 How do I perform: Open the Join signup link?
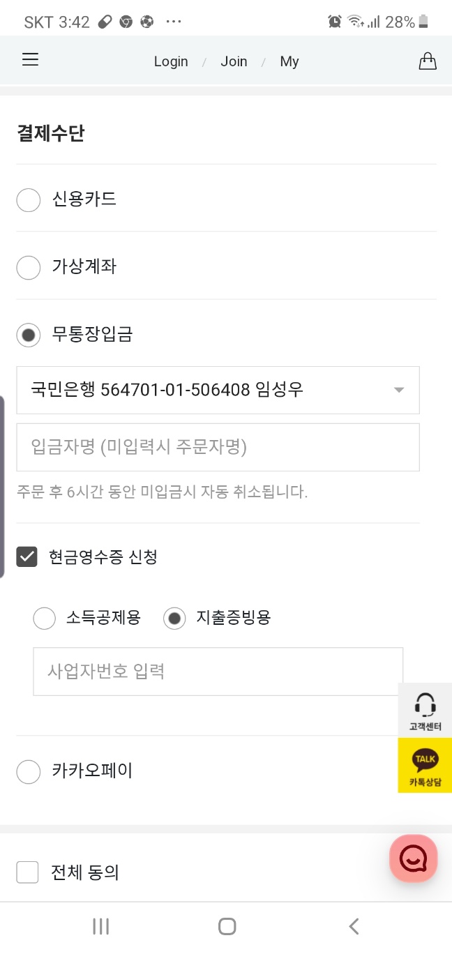coord(234,61)
